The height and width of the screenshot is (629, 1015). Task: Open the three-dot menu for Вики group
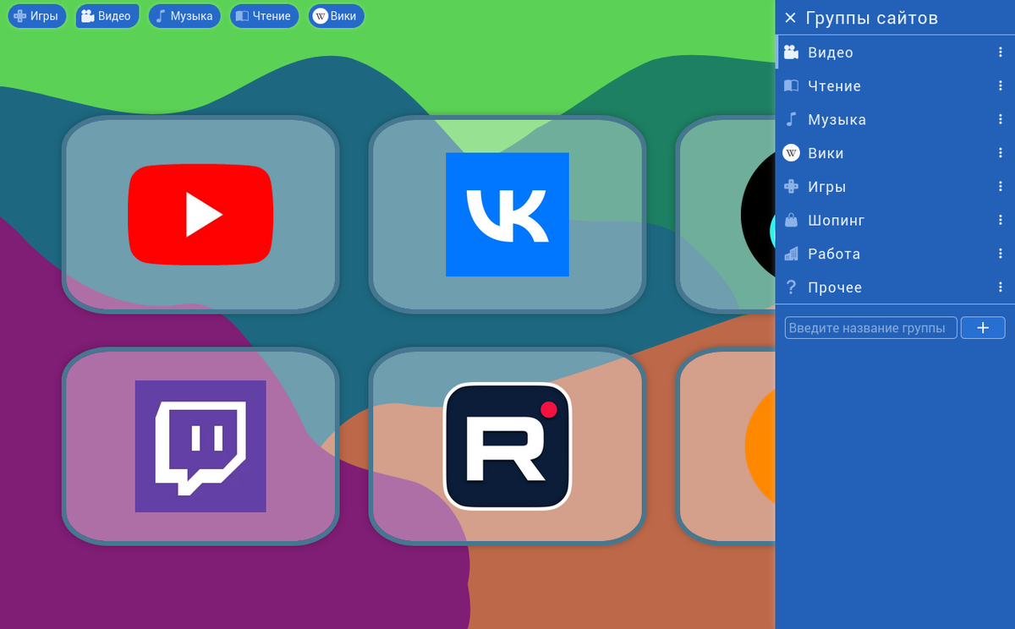click(1001, 153)
